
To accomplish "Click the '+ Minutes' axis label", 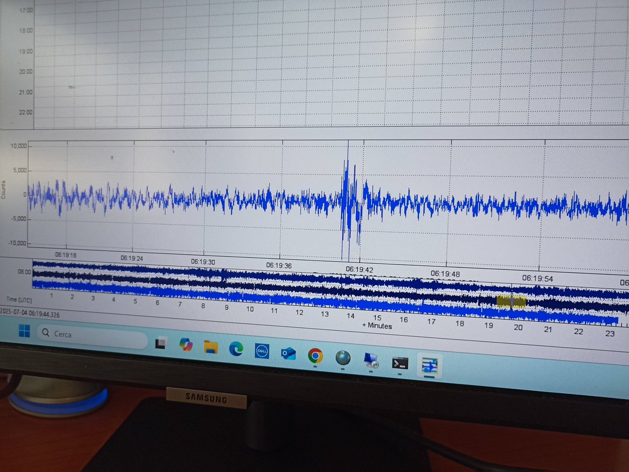I will click(377, 326).
